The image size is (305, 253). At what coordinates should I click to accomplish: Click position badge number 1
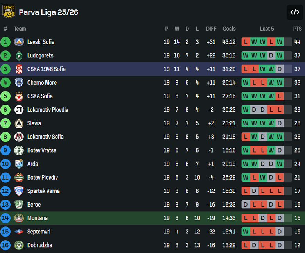tap(5, 42)
